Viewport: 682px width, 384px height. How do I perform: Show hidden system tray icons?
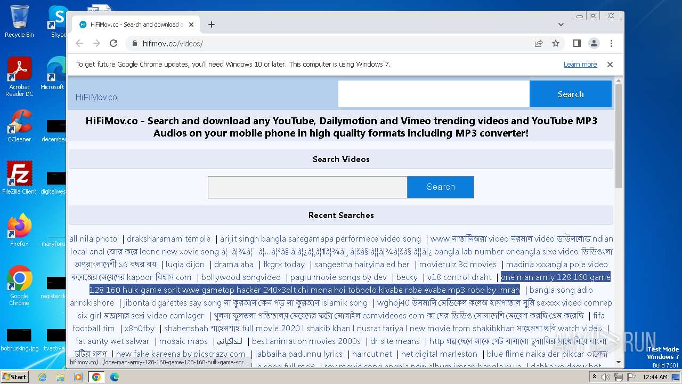tap(594, 377)
